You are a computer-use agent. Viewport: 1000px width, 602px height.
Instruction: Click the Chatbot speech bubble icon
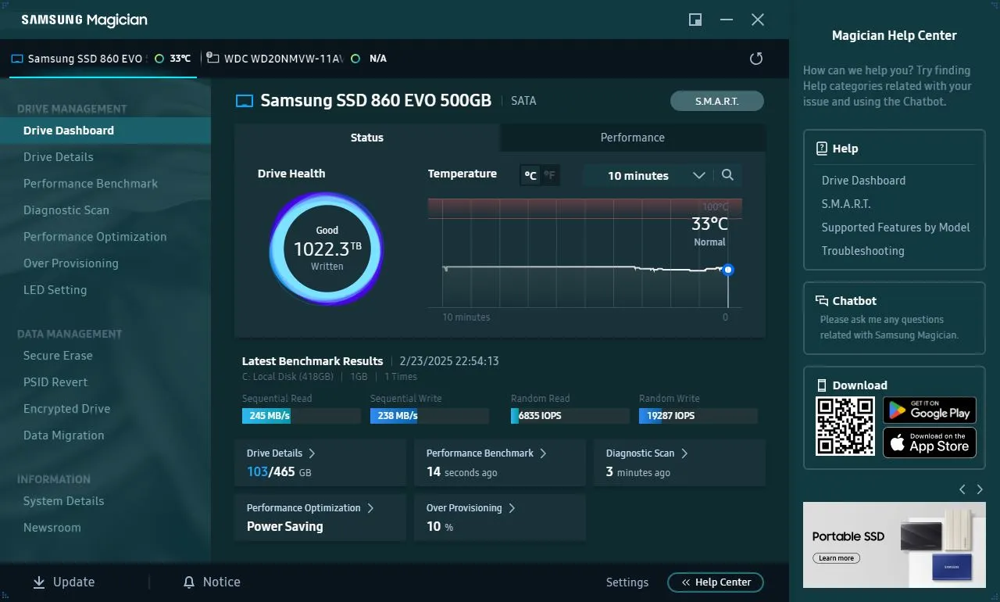click(822, 301)
